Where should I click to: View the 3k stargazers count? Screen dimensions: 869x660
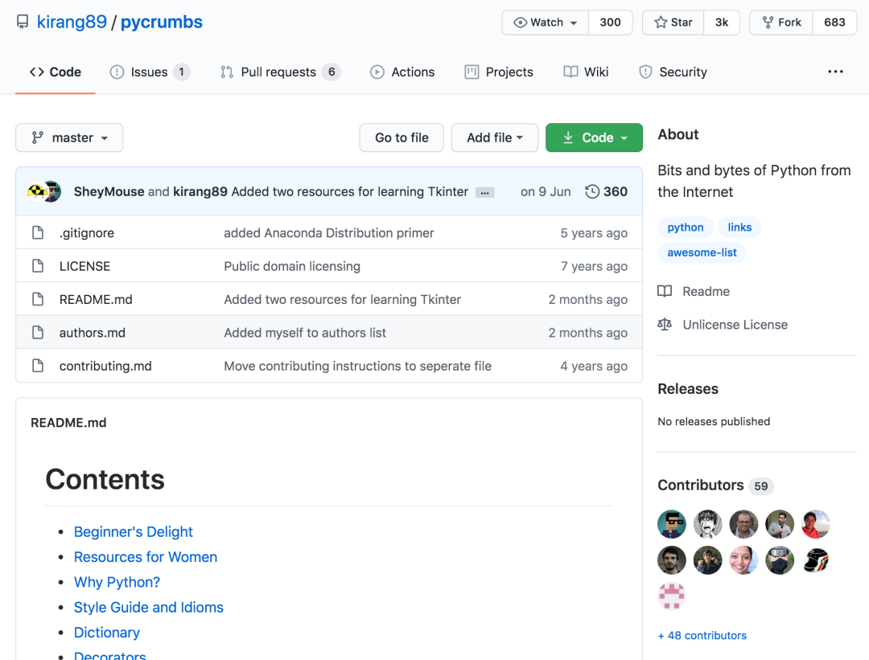click(x=722, y=23)
